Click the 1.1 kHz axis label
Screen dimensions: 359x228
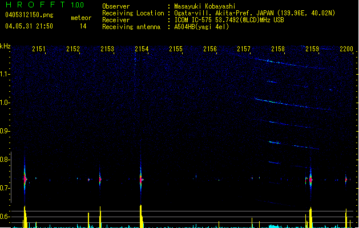tap(5, 74)
